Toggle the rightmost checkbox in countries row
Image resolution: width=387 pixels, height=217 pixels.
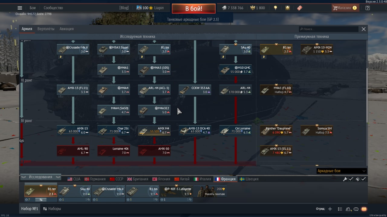(363, 179)
